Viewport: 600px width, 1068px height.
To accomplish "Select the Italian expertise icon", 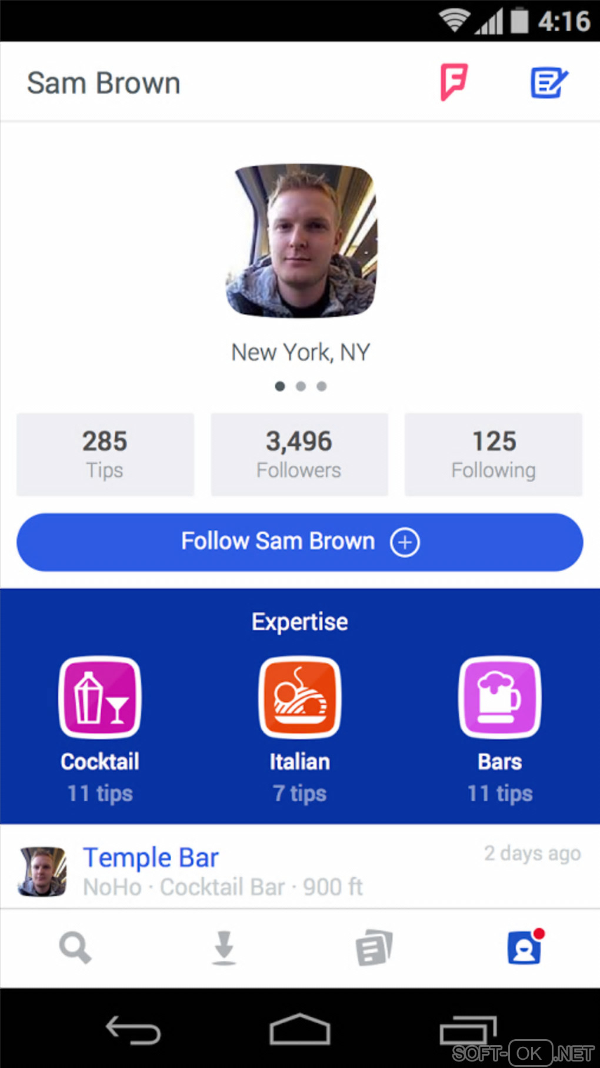I will coord(300,697).
